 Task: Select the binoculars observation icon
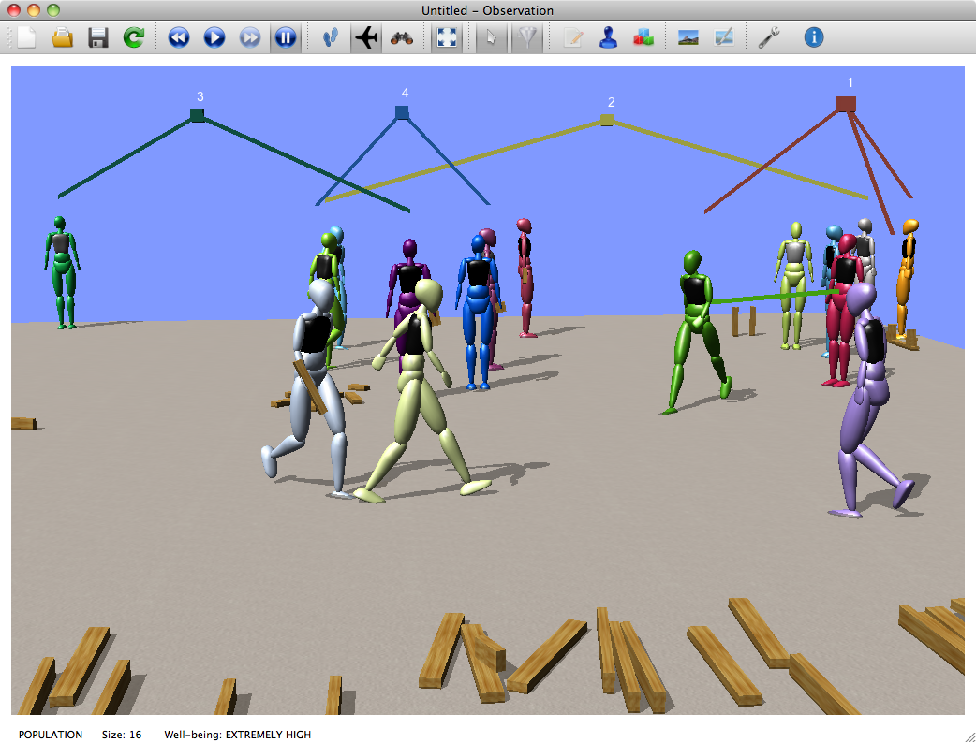point(403,37)
